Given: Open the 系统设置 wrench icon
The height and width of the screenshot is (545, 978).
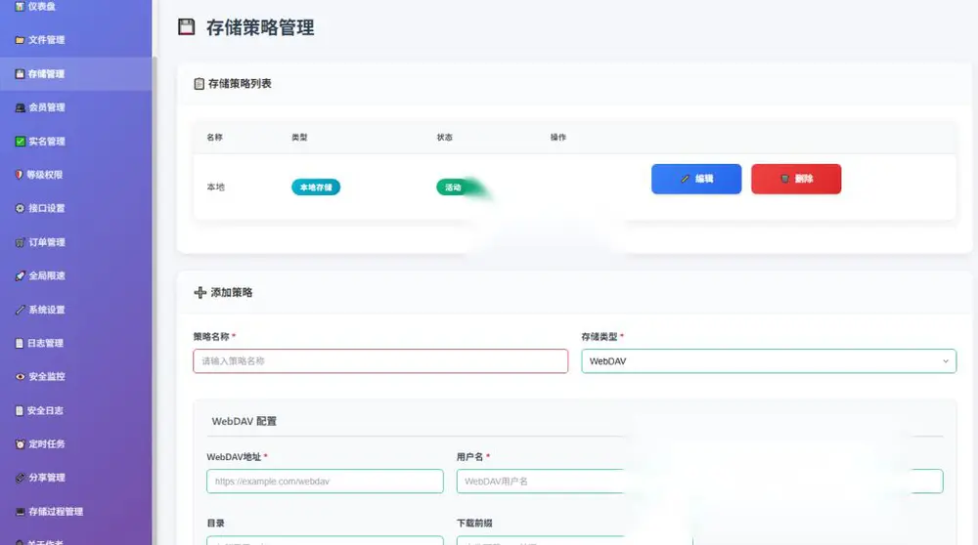Looking at the screenshot, I should coord(20,310).
